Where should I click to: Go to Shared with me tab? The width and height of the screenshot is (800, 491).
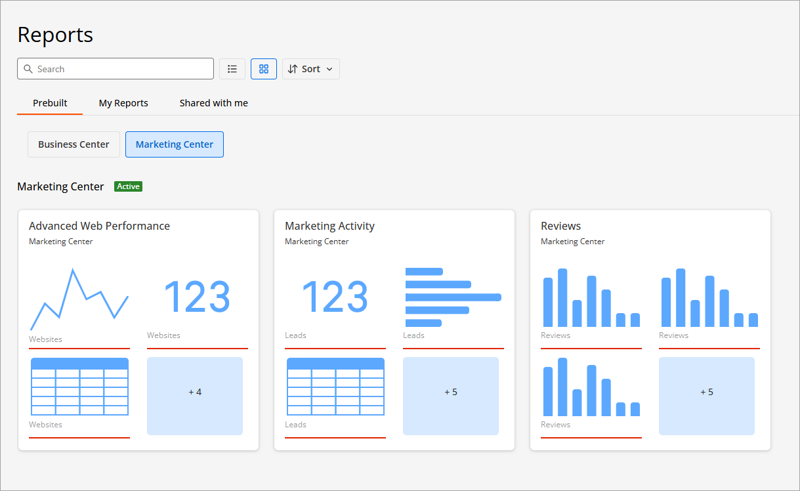(213, 103)
